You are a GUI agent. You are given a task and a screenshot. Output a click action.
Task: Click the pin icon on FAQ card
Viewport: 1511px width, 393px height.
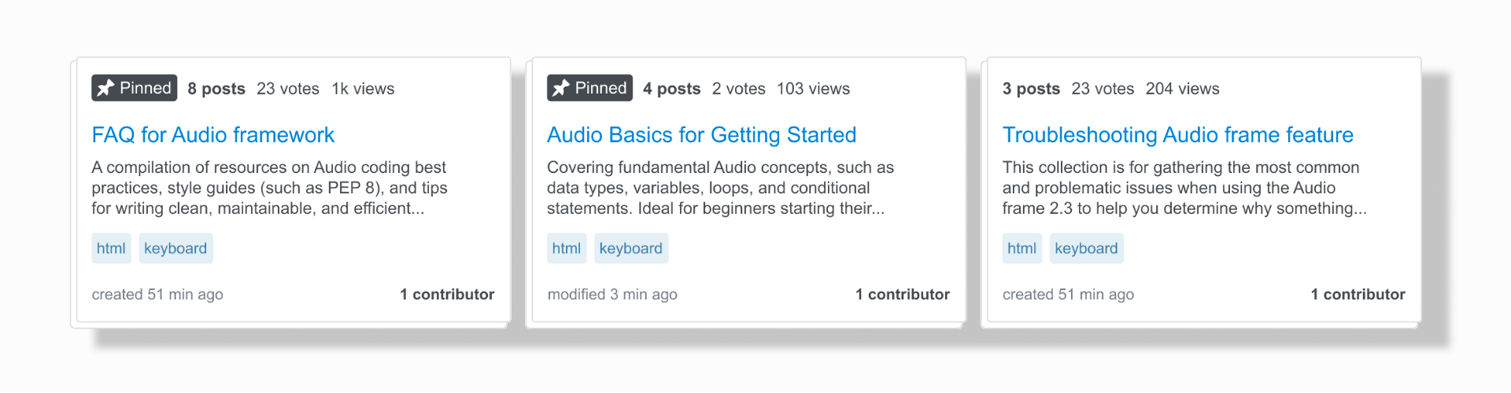pos(105,88)
